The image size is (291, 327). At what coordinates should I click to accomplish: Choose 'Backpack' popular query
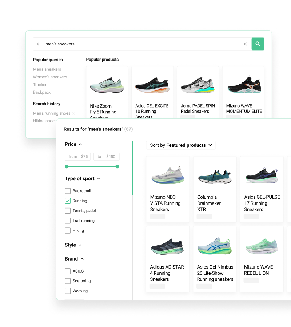click(42, 92)
